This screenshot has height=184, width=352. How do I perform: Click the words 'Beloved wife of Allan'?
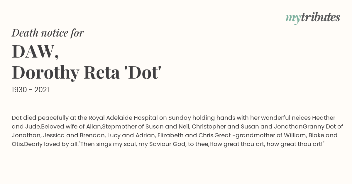click(x=71, y=127)
